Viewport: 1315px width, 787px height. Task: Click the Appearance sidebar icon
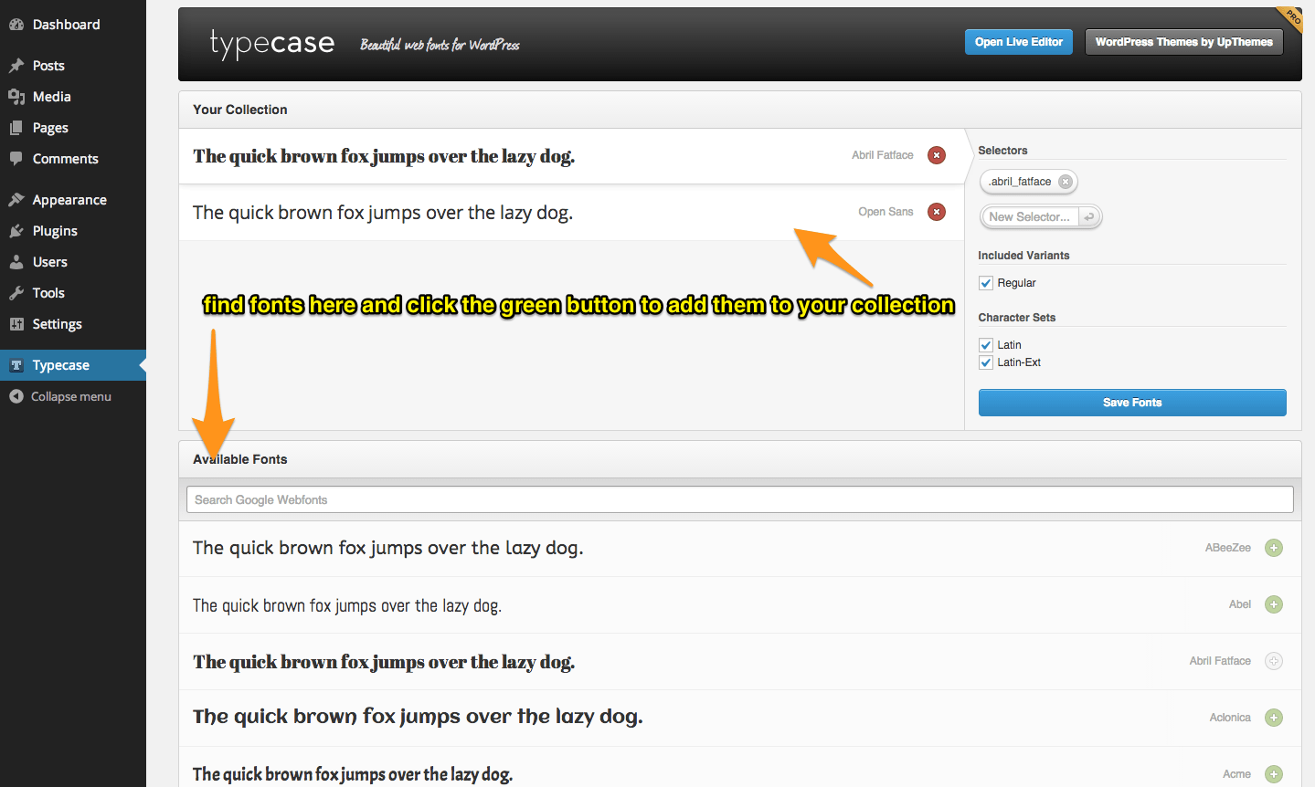coord(16,199)
